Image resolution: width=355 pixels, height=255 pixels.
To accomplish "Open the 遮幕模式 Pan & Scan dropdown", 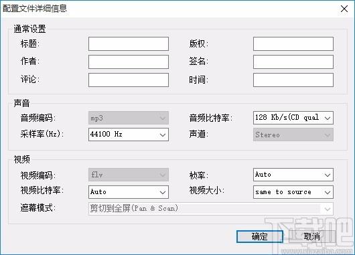I will [211, 209].
